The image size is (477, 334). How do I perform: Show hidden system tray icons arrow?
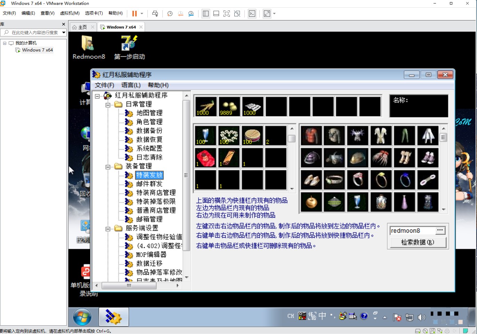[x=385, y=317]
